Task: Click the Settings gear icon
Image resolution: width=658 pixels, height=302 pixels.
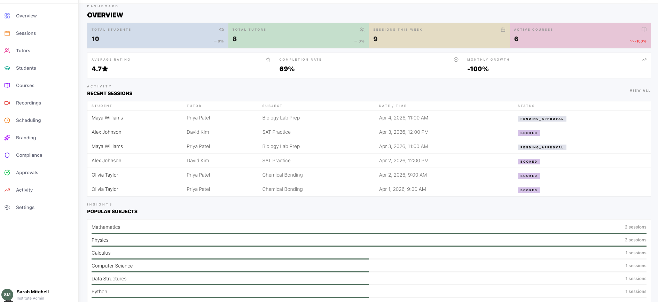Action: pos(7,208)
